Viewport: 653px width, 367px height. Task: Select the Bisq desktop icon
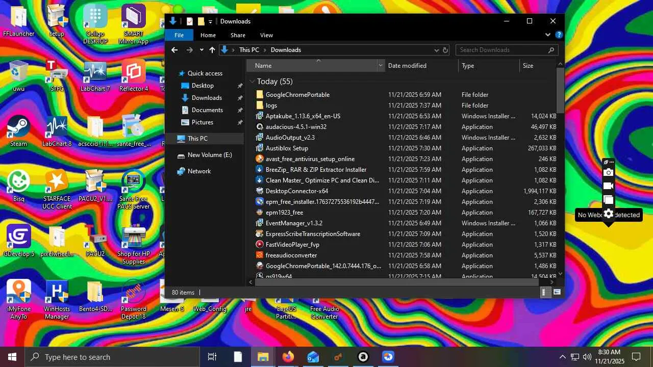click(x=19, y=186)
